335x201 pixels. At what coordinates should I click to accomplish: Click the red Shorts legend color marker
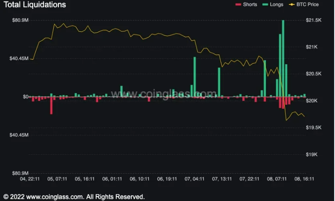coord(238,4)
